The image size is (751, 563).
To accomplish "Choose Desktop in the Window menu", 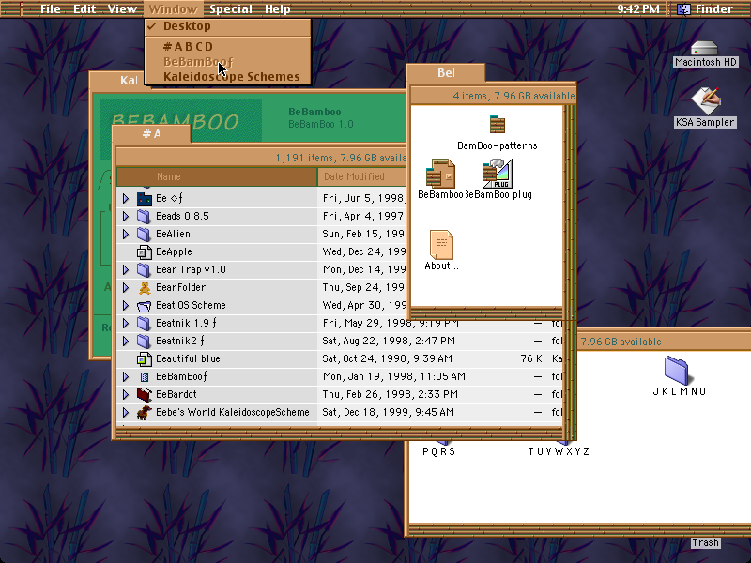I will click(x=227, y=26).
